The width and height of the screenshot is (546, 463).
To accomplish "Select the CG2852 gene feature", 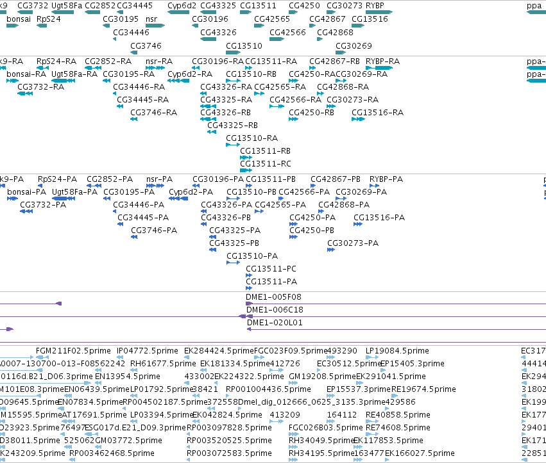I will click(92, 12).
